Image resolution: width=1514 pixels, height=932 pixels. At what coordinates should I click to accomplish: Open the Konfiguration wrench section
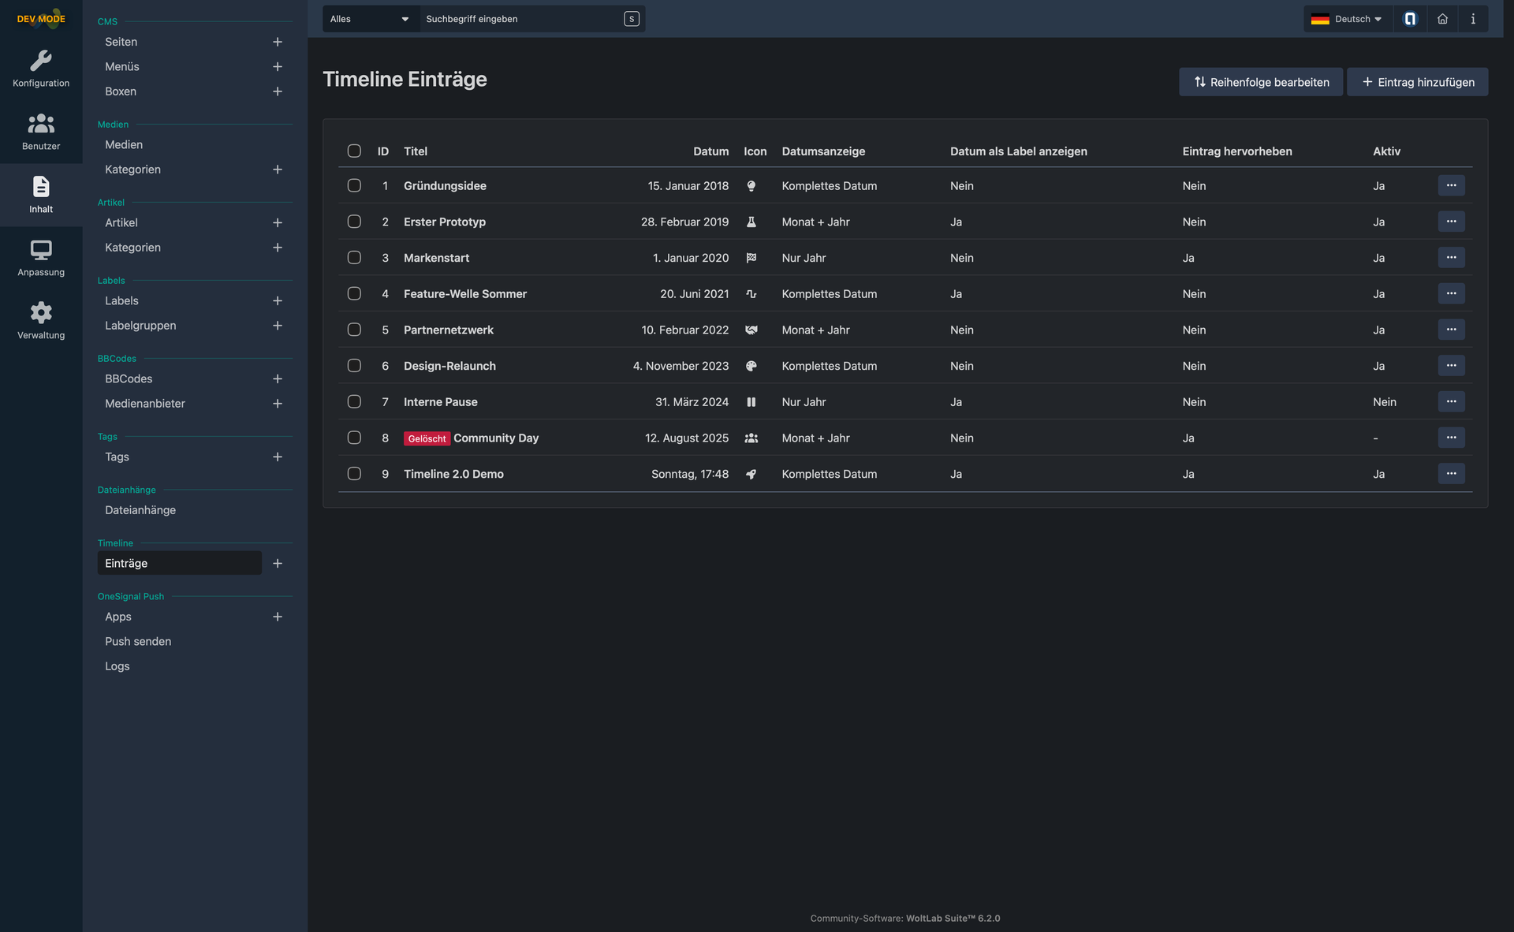click(x=41, y=69)
